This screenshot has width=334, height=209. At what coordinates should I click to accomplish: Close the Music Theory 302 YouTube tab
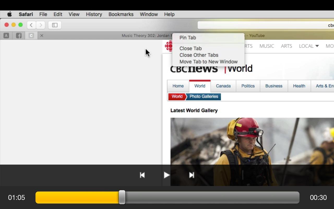pos(42,36)
